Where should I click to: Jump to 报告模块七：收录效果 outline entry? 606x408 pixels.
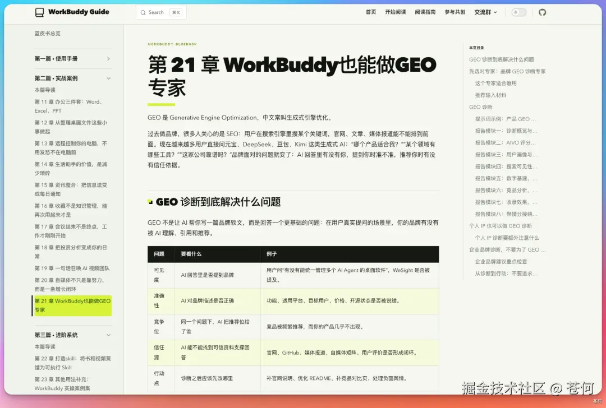tap(506, 202)
